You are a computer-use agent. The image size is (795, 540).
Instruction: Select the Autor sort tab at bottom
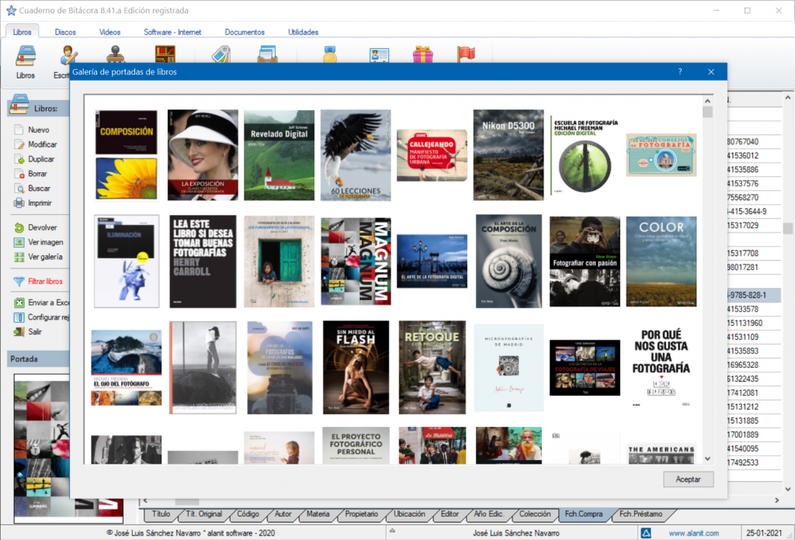[283, 514]
